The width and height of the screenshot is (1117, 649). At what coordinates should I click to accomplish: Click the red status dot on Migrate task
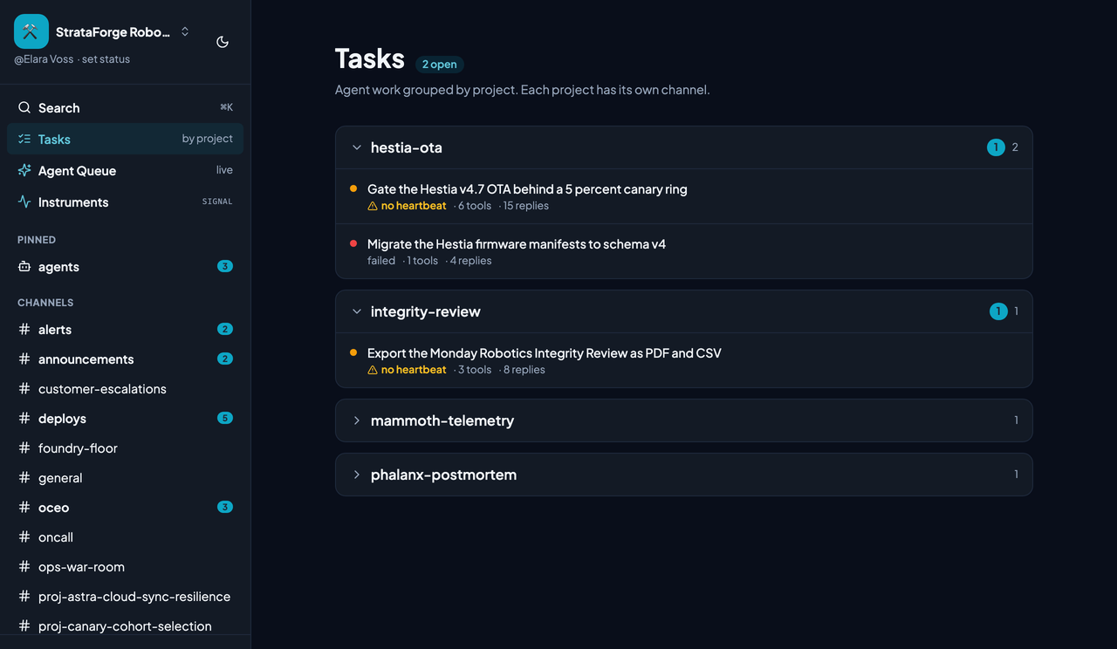pyautogui.click(x=353, y=243)
